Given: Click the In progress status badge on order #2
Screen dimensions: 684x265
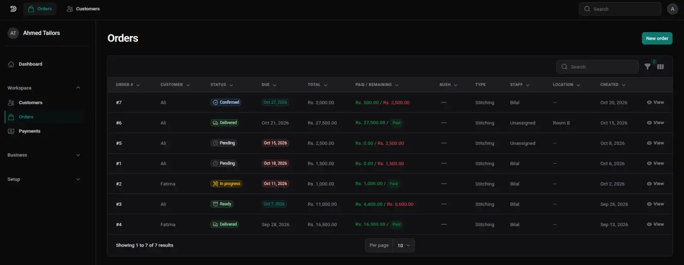Looking at the screenshot, I should pos(227,184).
